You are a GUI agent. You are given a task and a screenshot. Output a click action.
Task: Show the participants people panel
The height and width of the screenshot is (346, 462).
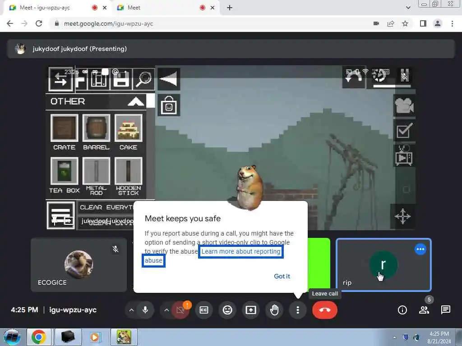[424, 310]
